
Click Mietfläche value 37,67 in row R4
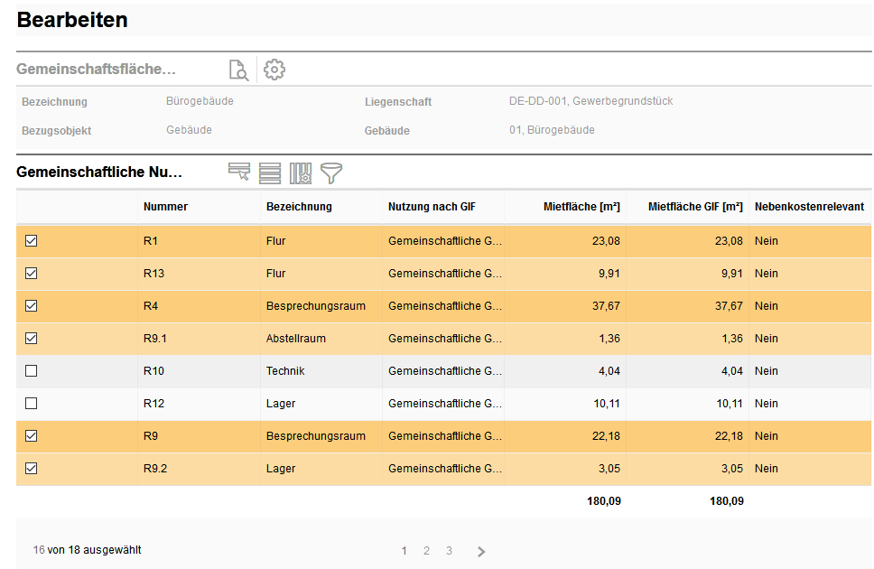(606, 305)
